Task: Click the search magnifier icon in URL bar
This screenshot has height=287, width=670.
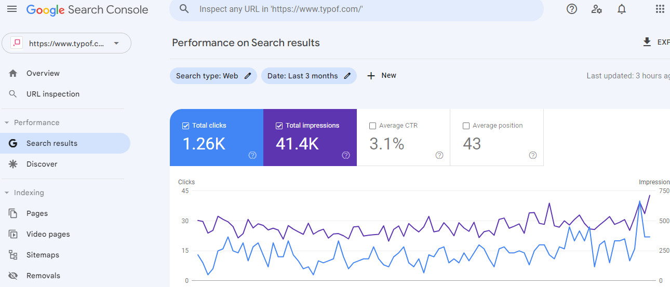Action: 184,9
